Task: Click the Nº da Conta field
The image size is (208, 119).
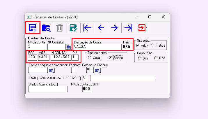Action: point(37,47)
